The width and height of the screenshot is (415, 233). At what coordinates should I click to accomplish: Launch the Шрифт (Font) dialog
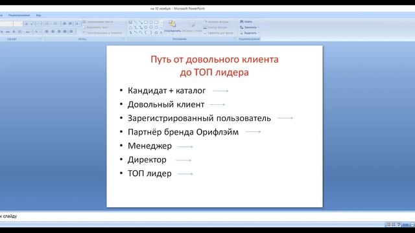click(40, 39)
